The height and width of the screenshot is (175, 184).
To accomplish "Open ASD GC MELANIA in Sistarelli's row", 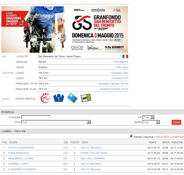I will click(90, 164).
